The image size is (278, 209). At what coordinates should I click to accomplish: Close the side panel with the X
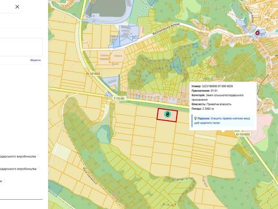(17, 7)
